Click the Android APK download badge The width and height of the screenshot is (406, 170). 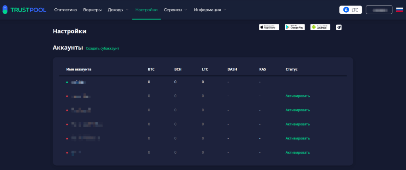coord(320,27)
